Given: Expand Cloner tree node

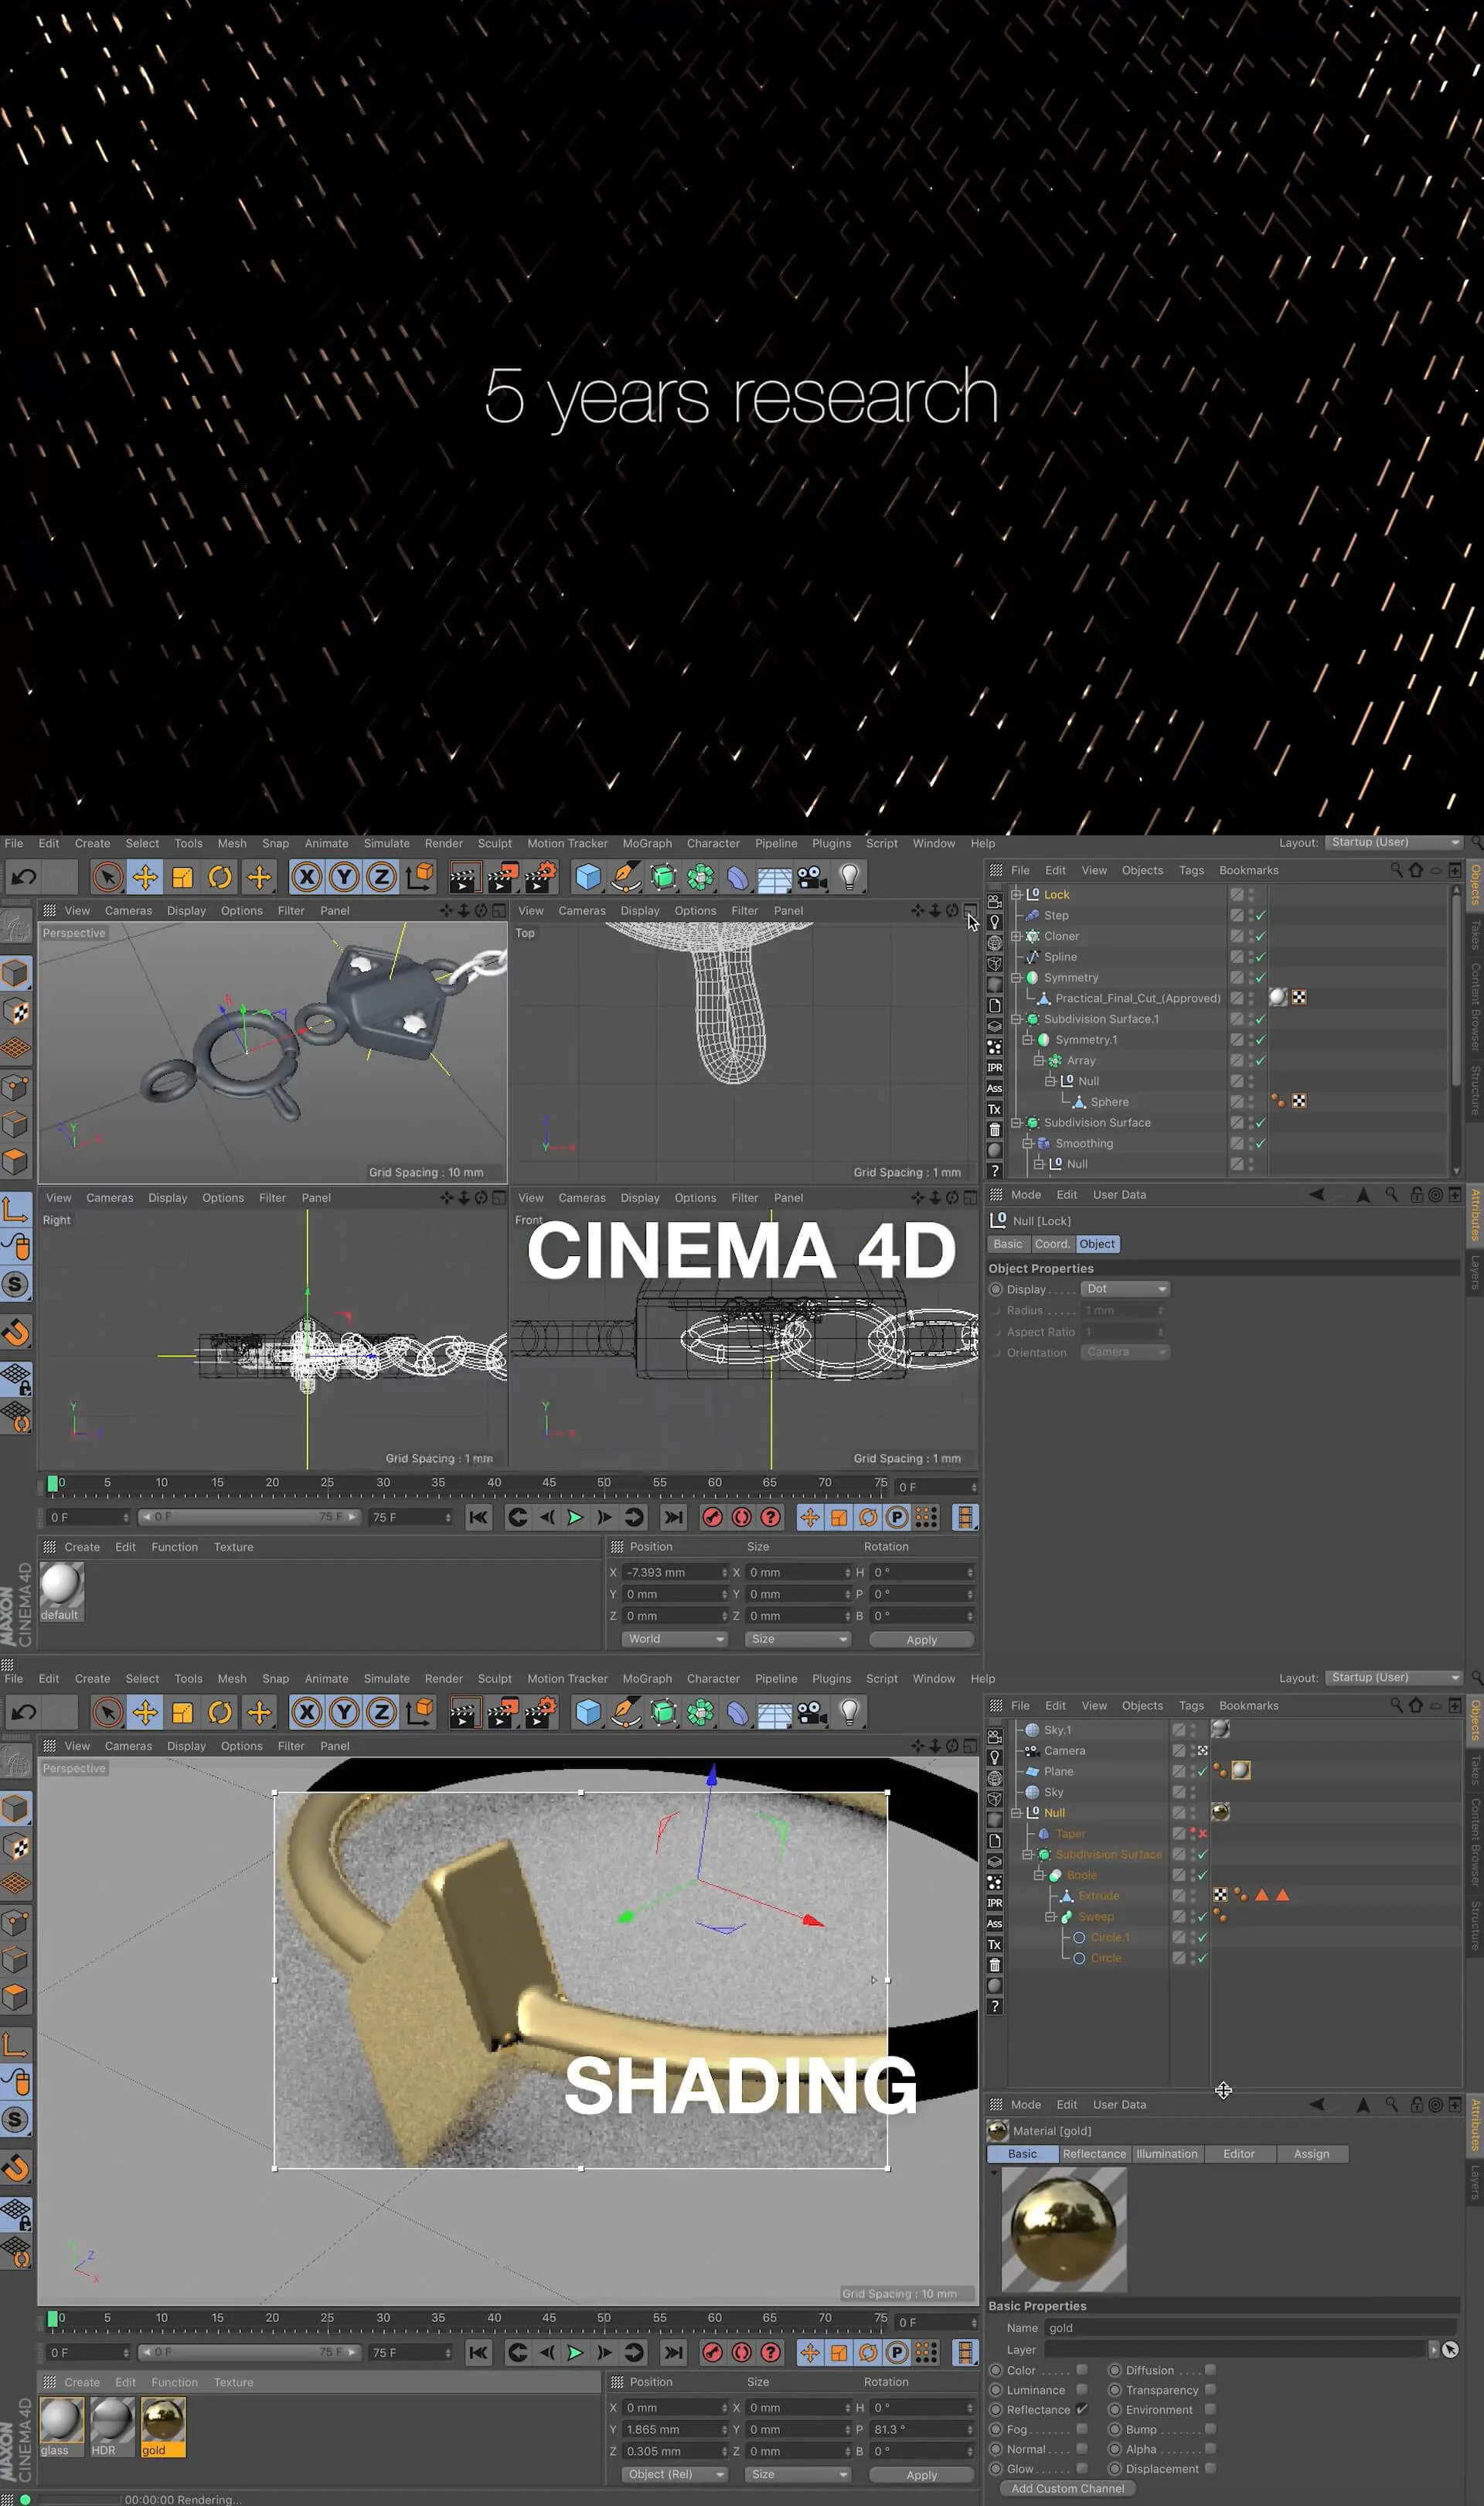Looking at the screenshot, I should coord(1015,937).
